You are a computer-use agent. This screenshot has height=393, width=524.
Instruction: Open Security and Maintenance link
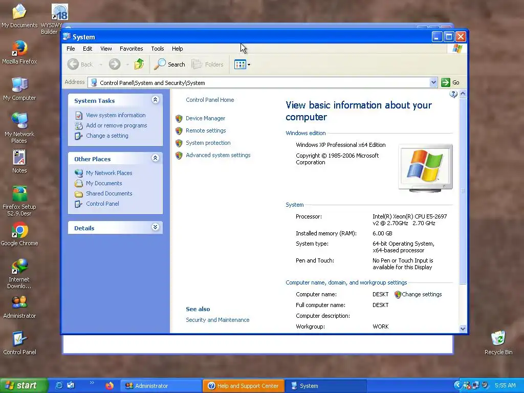(x=217, y=320)
